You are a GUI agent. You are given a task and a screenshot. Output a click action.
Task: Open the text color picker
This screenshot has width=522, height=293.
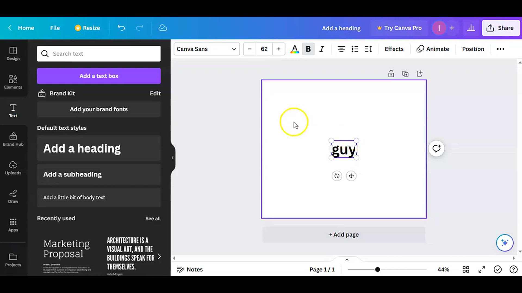[295, 49]
